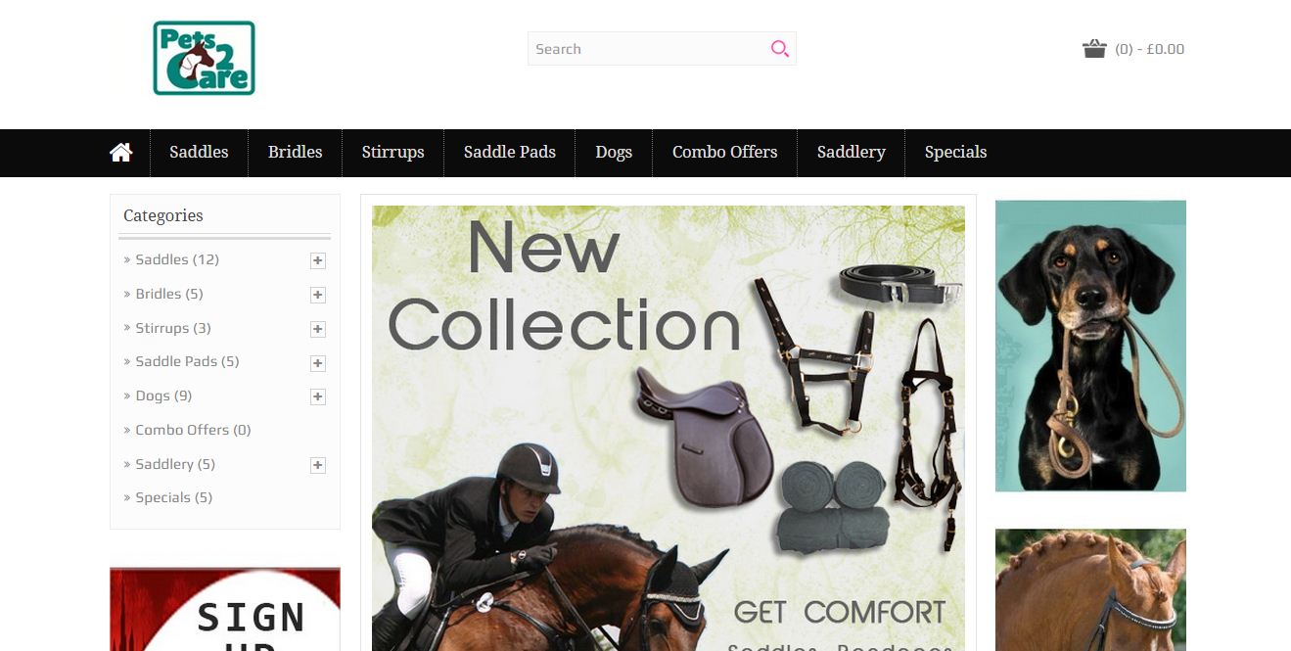This screenshot has height=651, width=1291.
Task: Expand the Saddlery category plus icon
Action: 318,465
